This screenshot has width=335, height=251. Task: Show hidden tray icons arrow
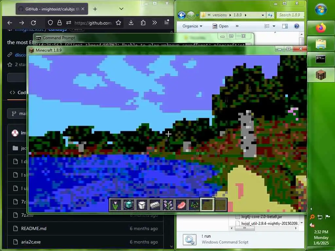point(311,209)
